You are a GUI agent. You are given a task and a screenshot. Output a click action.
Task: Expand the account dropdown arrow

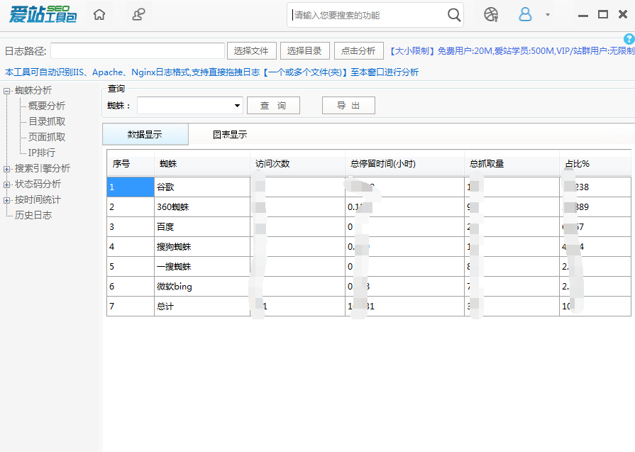(548, 15)
